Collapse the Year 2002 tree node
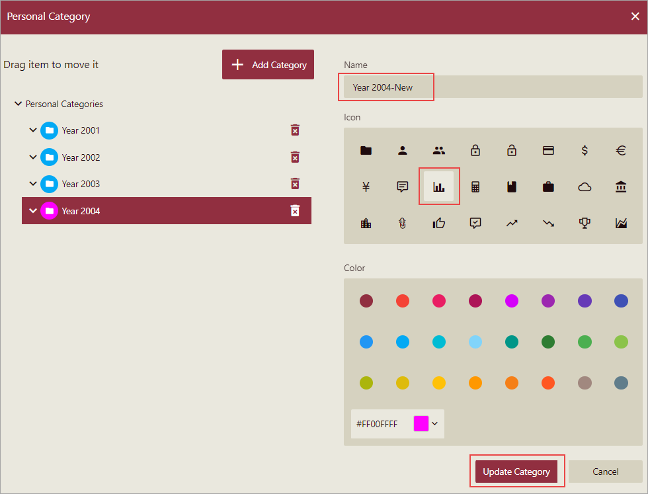The height and width of the screenshot is (494, 648). [33, 157]
